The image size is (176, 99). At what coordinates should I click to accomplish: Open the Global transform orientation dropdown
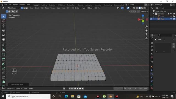(x=77, y=8)
